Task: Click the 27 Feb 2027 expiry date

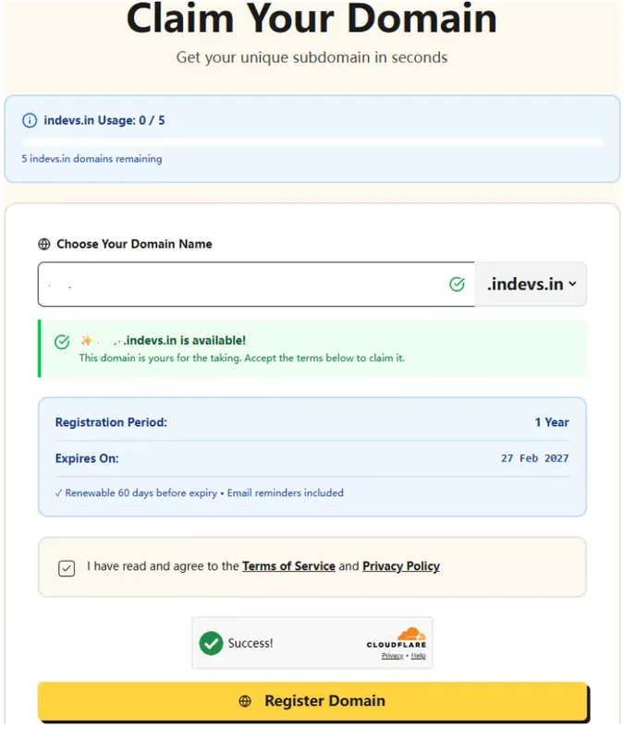Action: click(x=535, y=458)
